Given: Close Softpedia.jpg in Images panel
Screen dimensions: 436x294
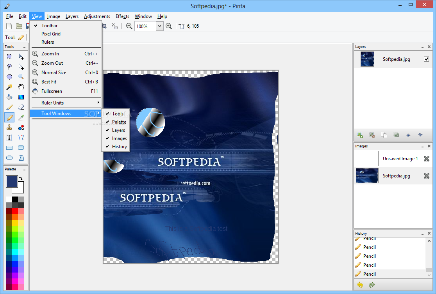Looking at the screenshot, I should click(x=426, y=176).
